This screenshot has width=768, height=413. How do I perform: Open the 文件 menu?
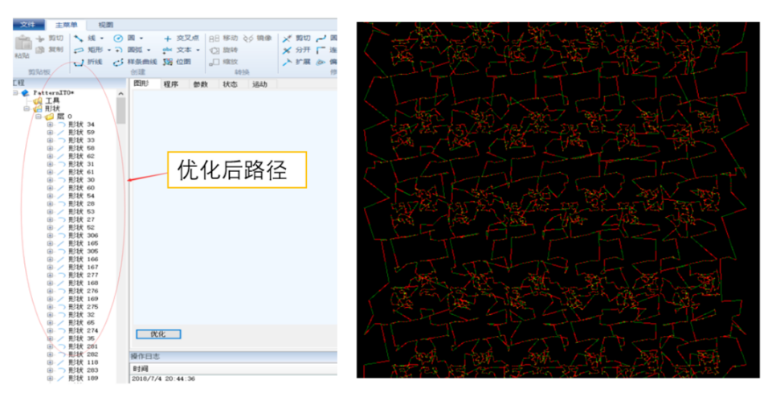[28, 25]
